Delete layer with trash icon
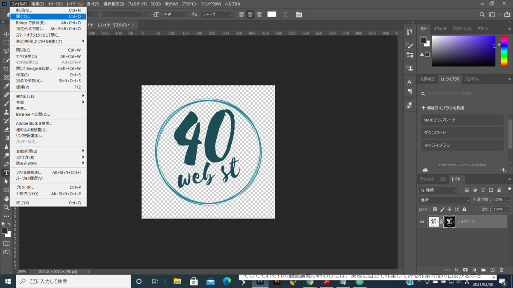This screenshot has width=513, height=288. click(501, 270)
